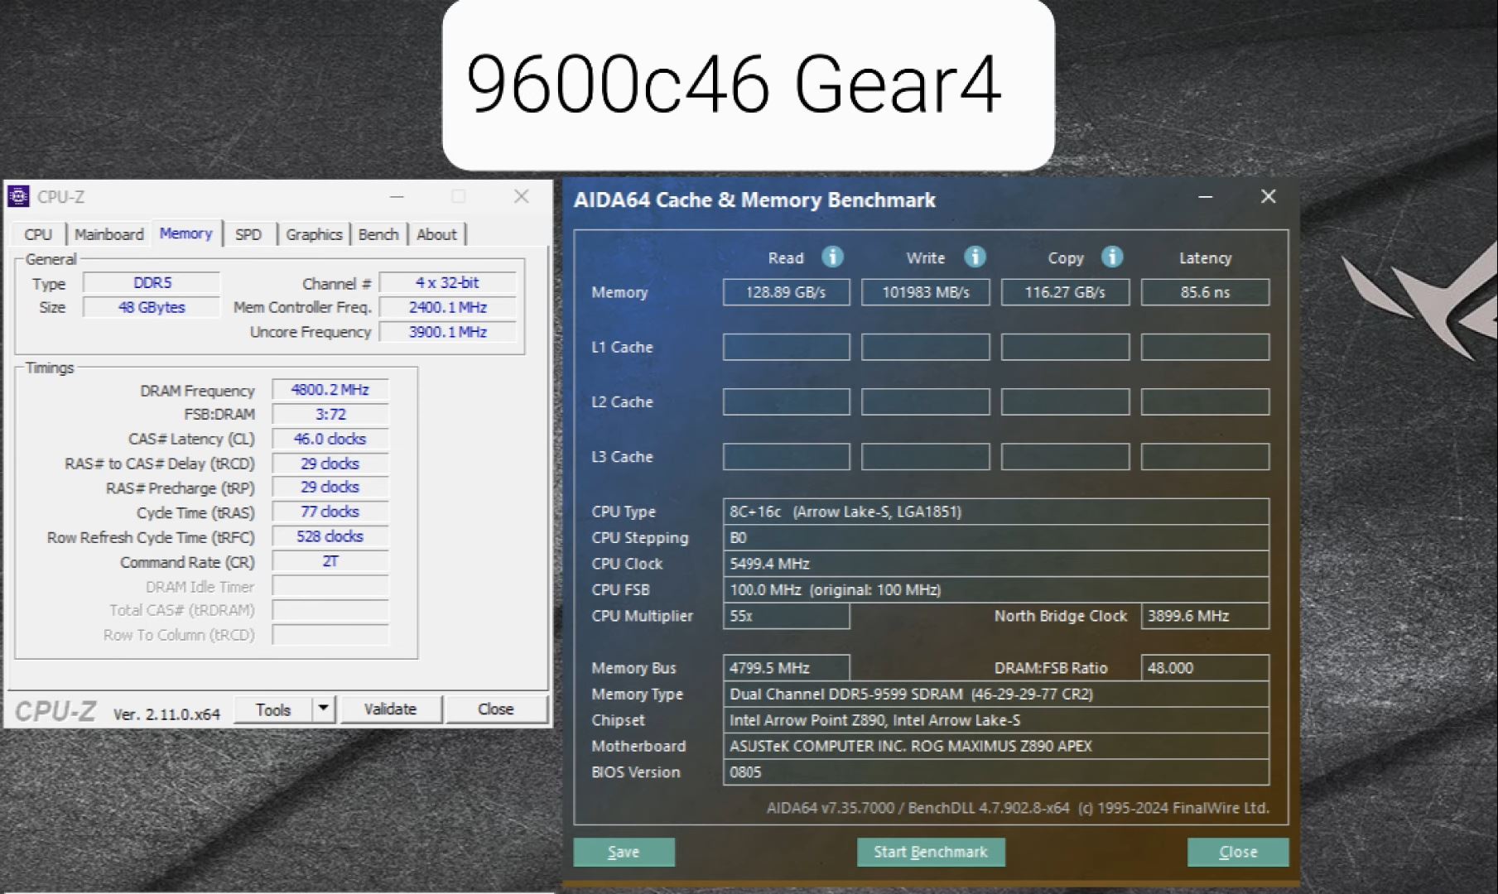
Task: Click the Copy info icon in AIDA64
Action: click(x=1113, y=257)
